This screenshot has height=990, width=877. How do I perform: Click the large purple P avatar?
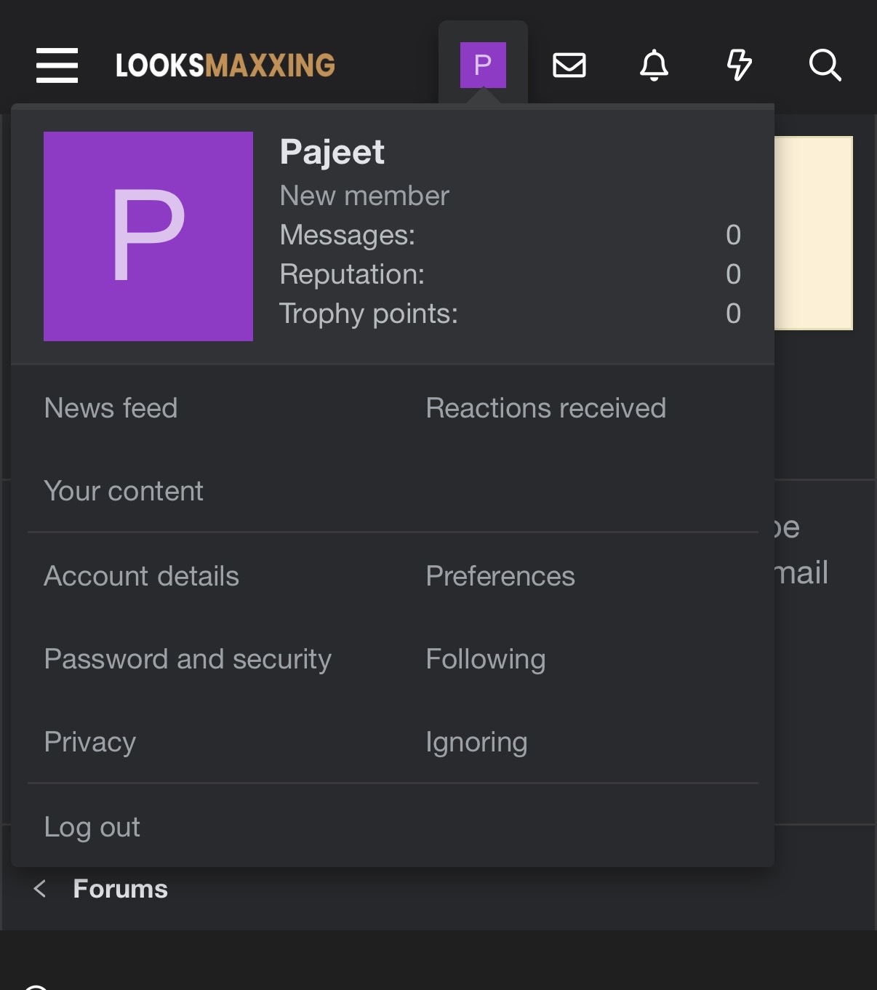coord(148,236)
